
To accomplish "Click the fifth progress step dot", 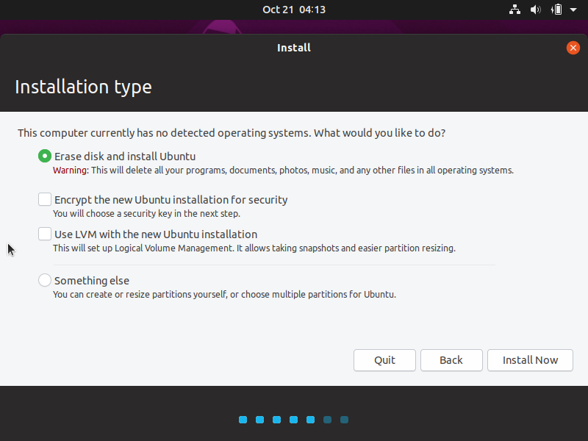I will click(310, 420).
